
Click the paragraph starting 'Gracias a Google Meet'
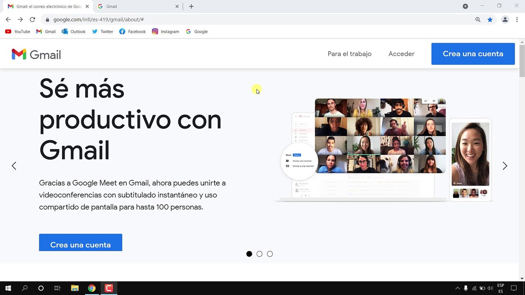tap(132, 195)
